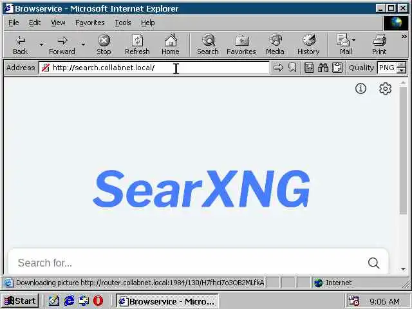Click the Forward navigation button
The height and width of the screenshot is (309, 412).
pyautogui.click(x=62, y=44)
